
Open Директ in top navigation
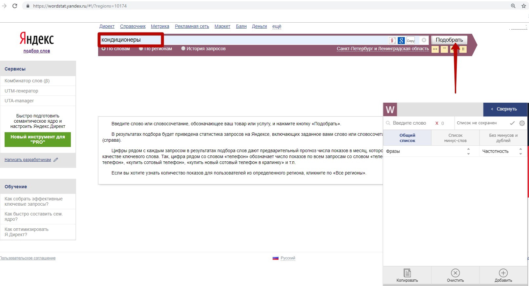pyautogui.click(x=107, y=26)
